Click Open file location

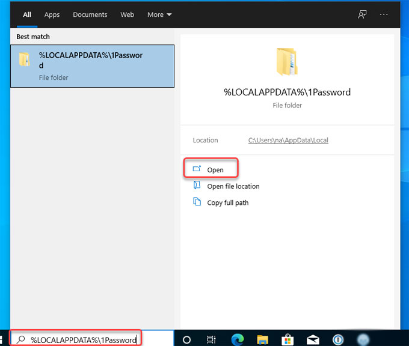(233, 186)
